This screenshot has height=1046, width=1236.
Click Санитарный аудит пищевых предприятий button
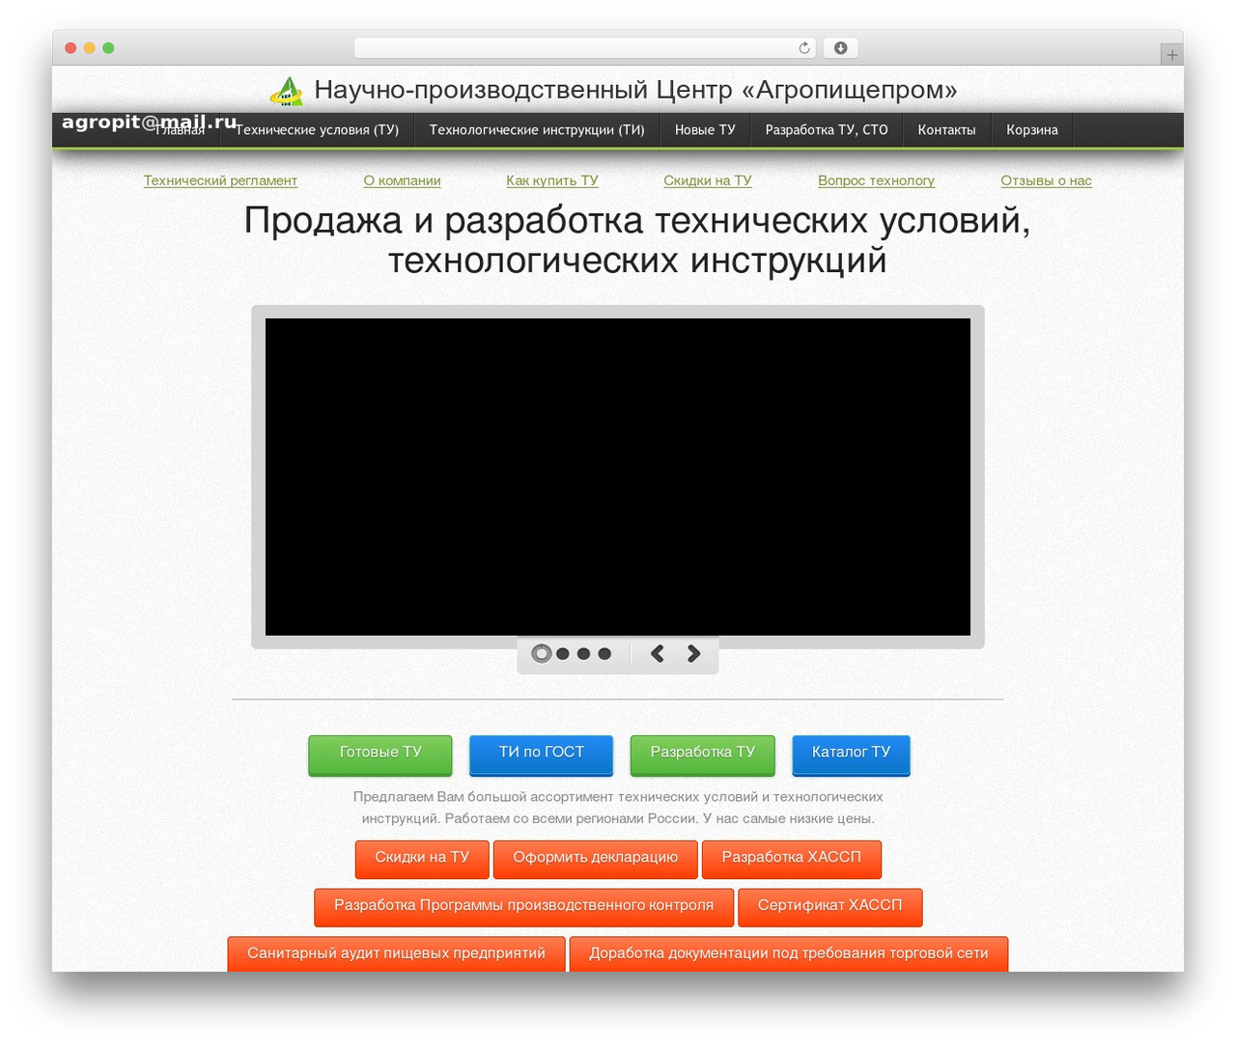(397, 953)
